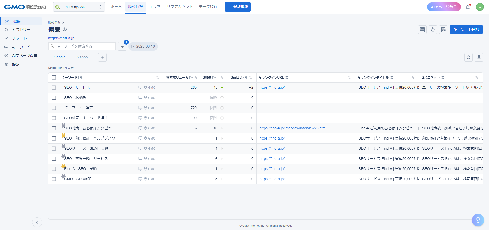Open サブアカウント in top navigation
Viewport: 489px width, 230px height.
tap(180, 7)
